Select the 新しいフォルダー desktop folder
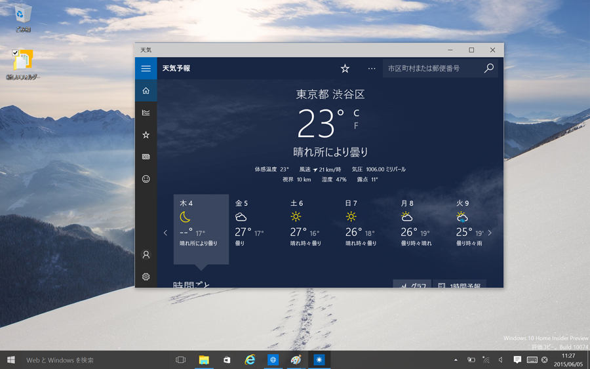This screenshot has width=590, height=369. (23, 65)
